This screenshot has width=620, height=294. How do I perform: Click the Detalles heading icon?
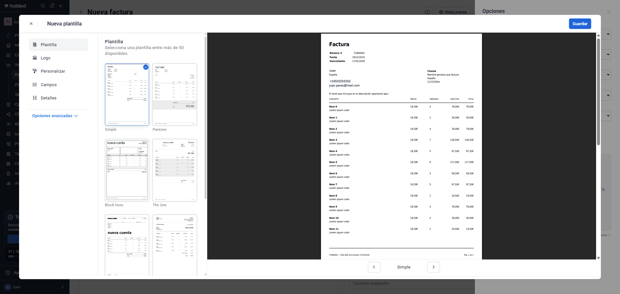point(35,98)
